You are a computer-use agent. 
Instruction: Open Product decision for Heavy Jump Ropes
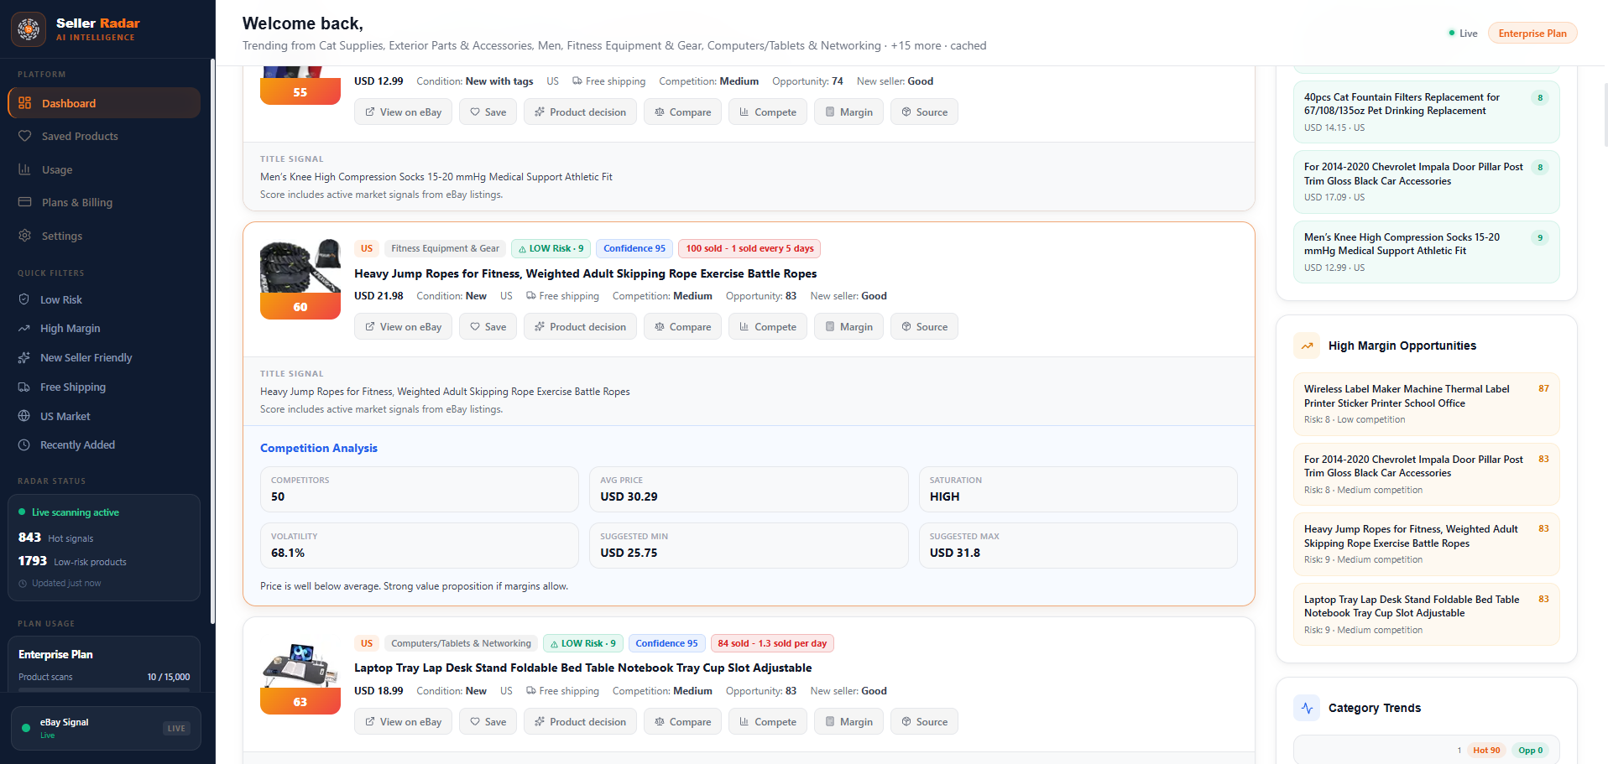(580, 327)
